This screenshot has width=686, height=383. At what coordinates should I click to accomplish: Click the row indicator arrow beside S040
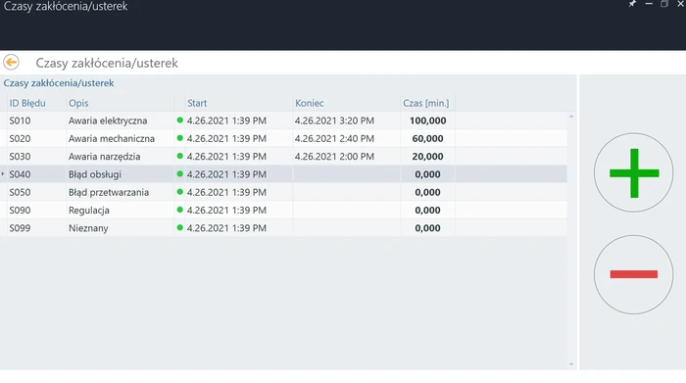click(x=3, y=174)
